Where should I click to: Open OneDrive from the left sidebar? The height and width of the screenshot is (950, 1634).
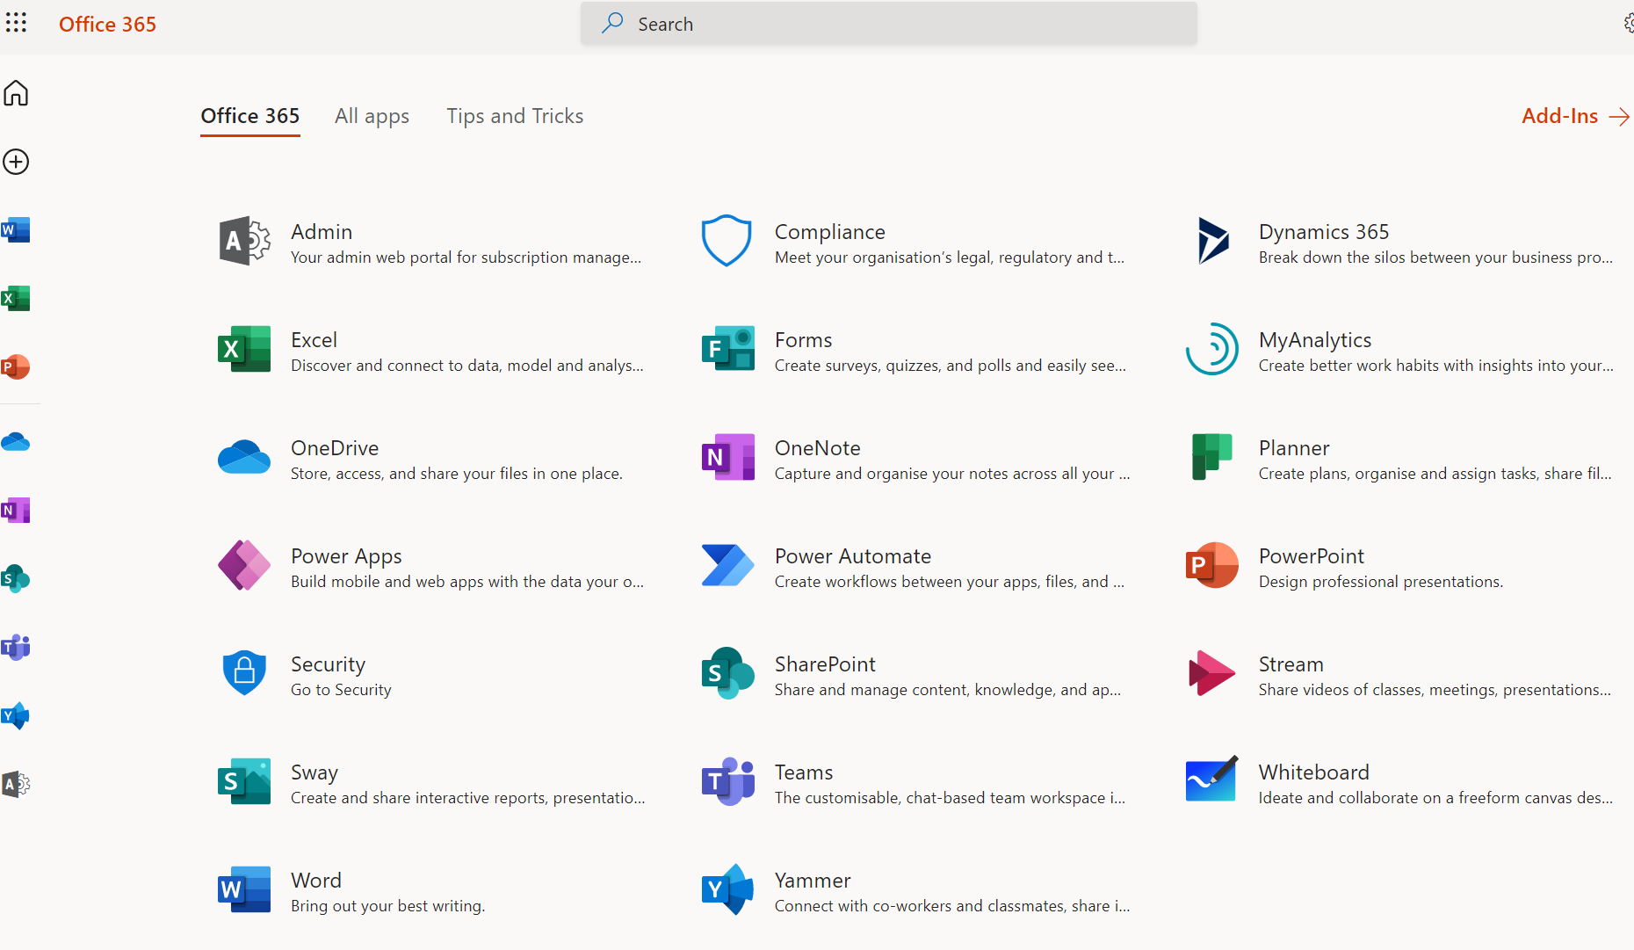[x=16, y=442]
